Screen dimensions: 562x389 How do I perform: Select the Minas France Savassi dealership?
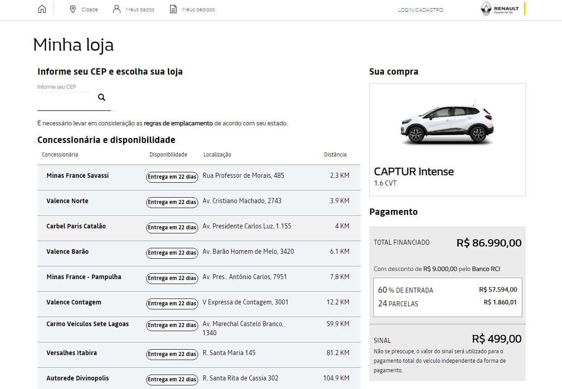[78, 176]
